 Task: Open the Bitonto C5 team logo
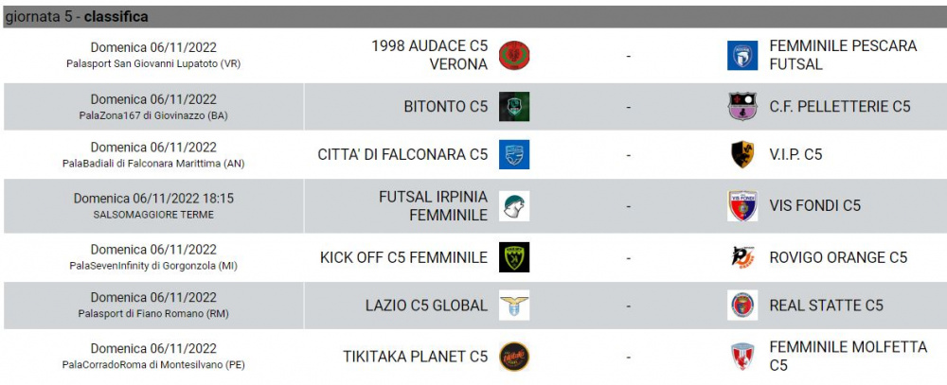pos(514,107)
